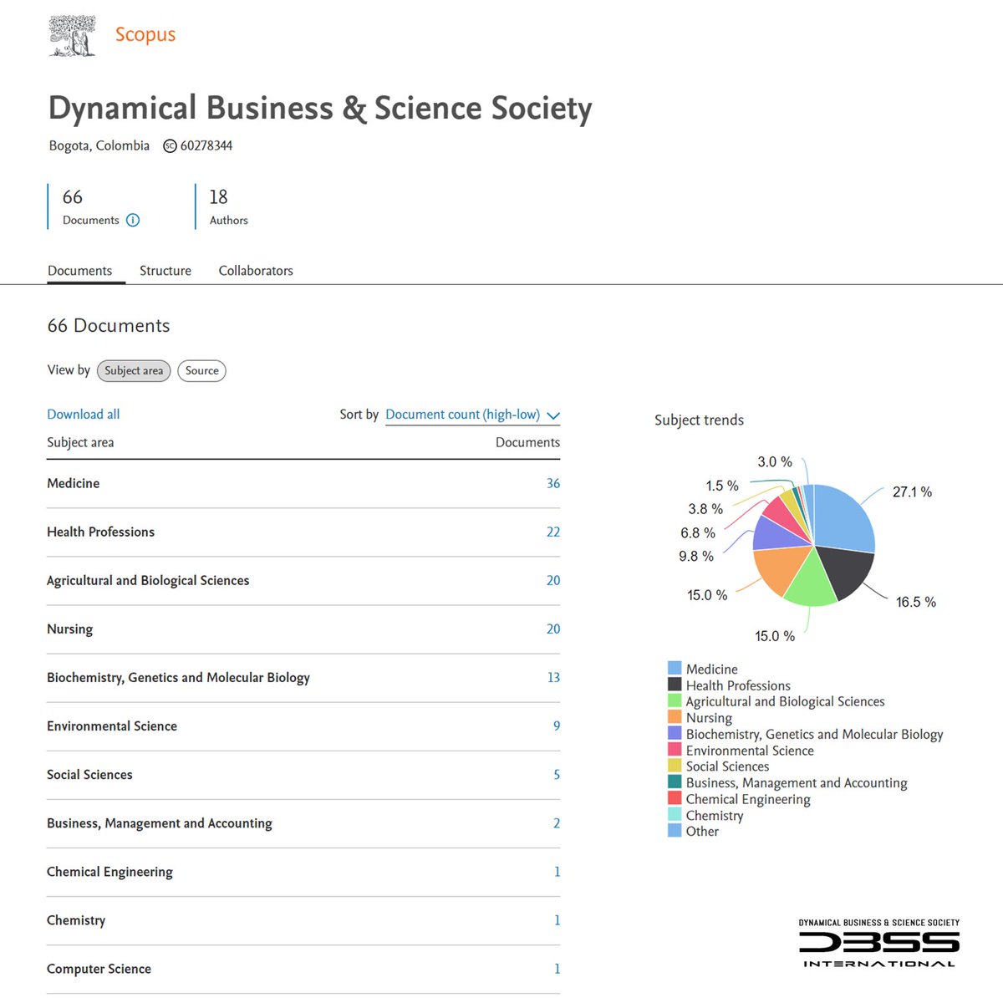Open the Documents info icon
The image size is (1003, 998).
133,220
